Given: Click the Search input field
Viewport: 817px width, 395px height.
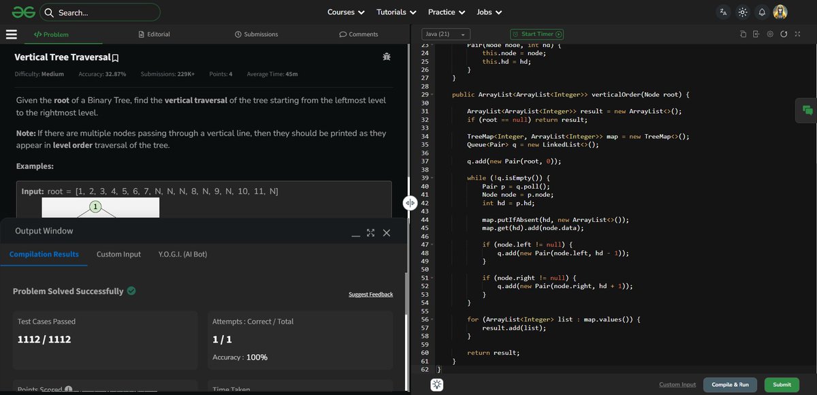Looking at the screenshot, I should coord(101,12).
